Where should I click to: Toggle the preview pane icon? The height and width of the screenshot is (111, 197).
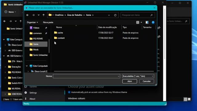click(x=147, y=23)
